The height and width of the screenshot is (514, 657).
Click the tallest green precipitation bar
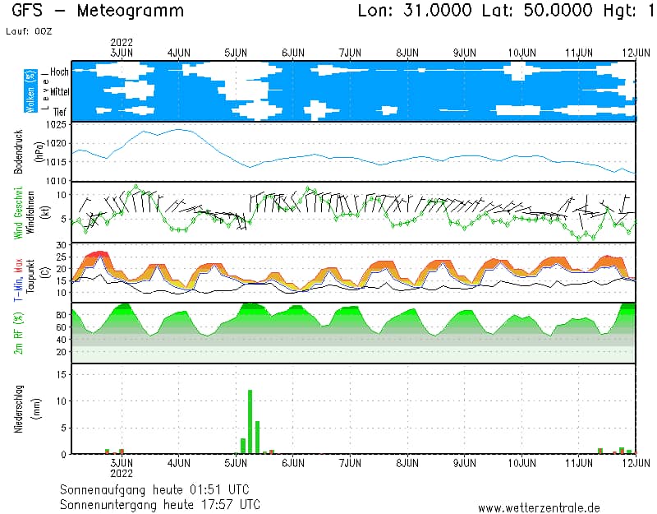(x=250, y=421)
